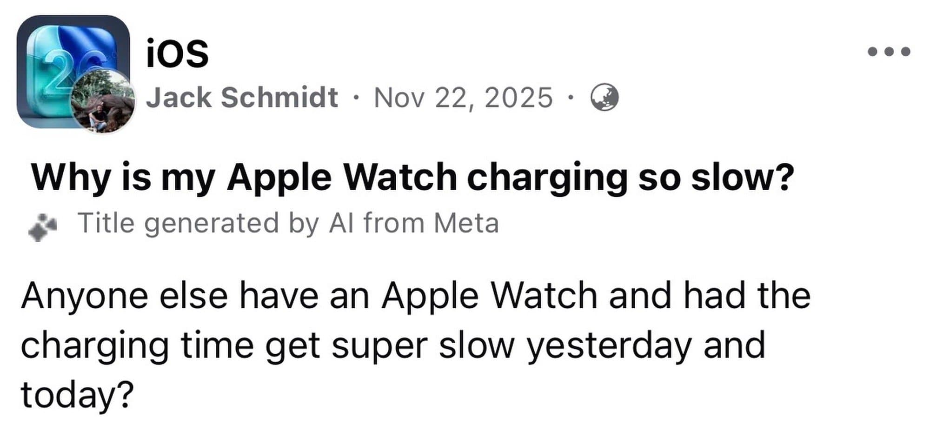Click the word 'slow?' ending the title
The width and height of the screenshot is (930, 424).
click(742, 178)
